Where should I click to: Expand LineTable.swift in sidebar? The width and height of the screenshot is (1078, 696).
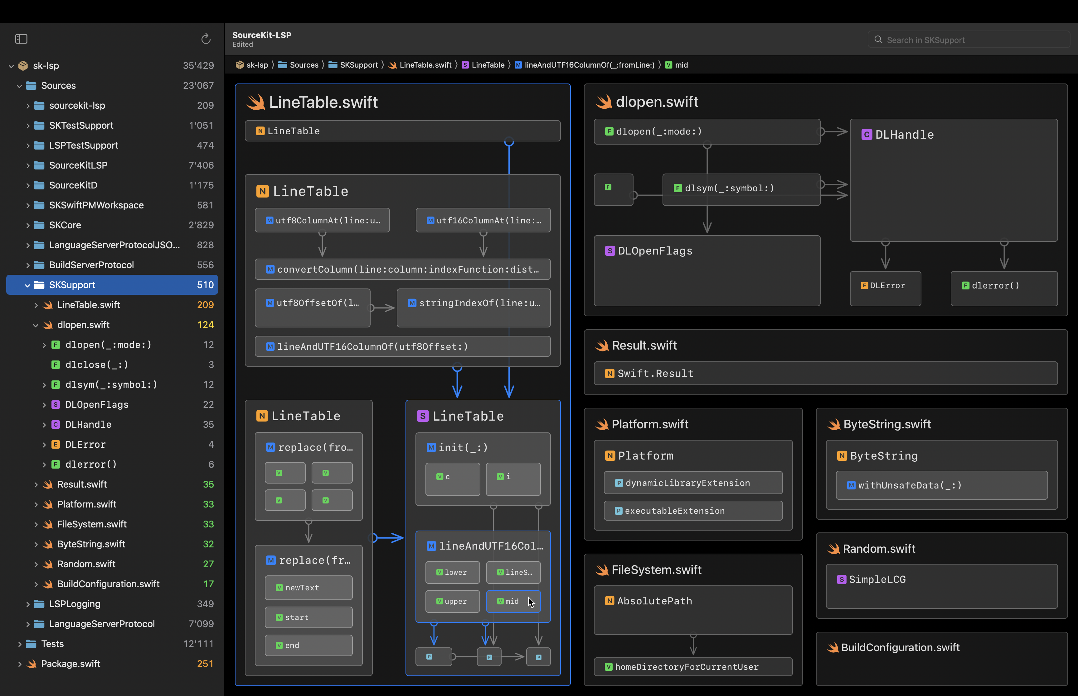[36, 305]
